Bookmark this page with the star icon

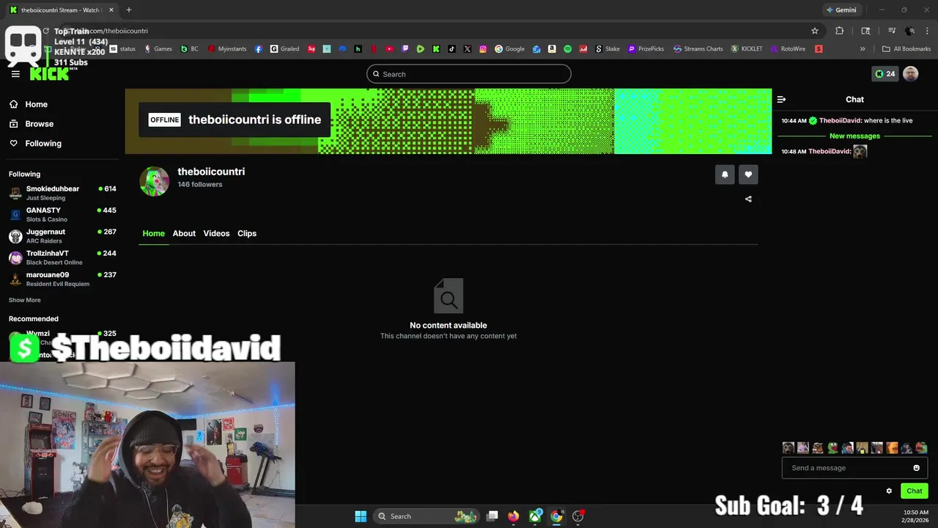coord(815,31)
